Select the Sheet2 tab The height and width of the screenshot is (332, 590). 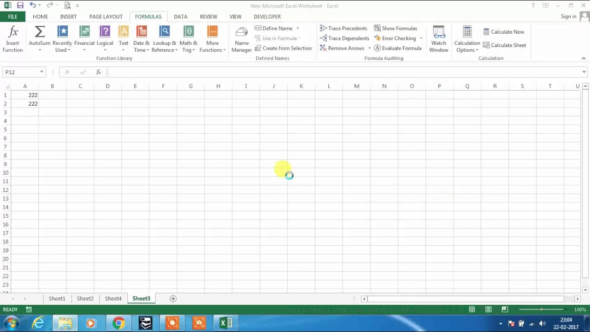coord(85,298)
